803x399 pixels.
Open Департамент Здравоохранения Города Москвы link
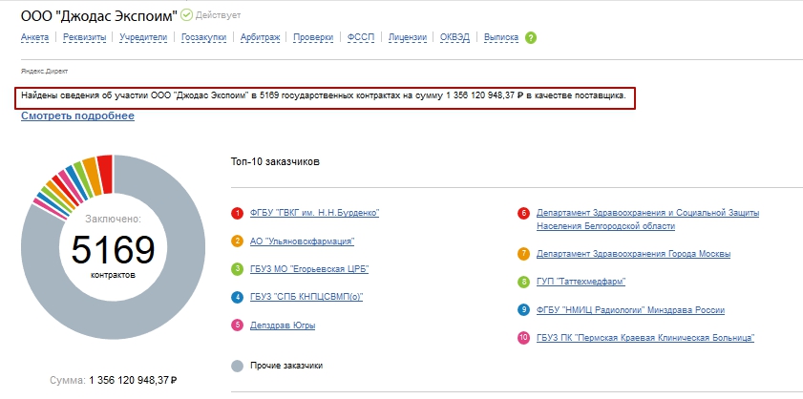tap(633, 254)
